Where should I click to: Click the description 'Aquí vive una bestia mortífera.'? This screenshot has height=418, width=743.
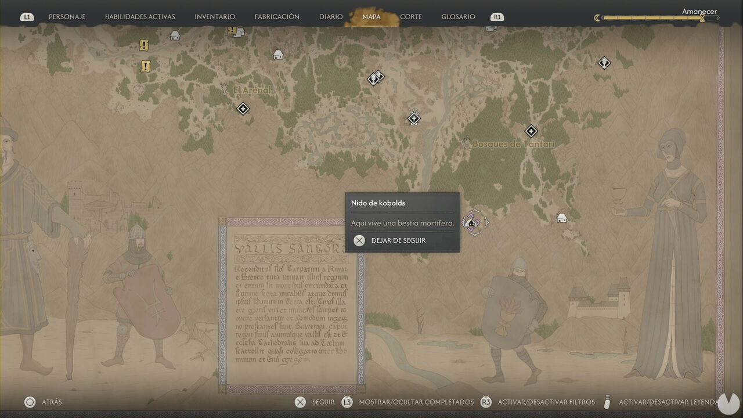click(x=402, y=223)
